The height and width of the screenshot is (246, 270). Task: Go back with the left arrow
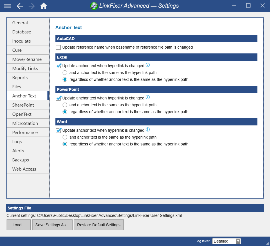pyautogui.click(x=20, y=6)
